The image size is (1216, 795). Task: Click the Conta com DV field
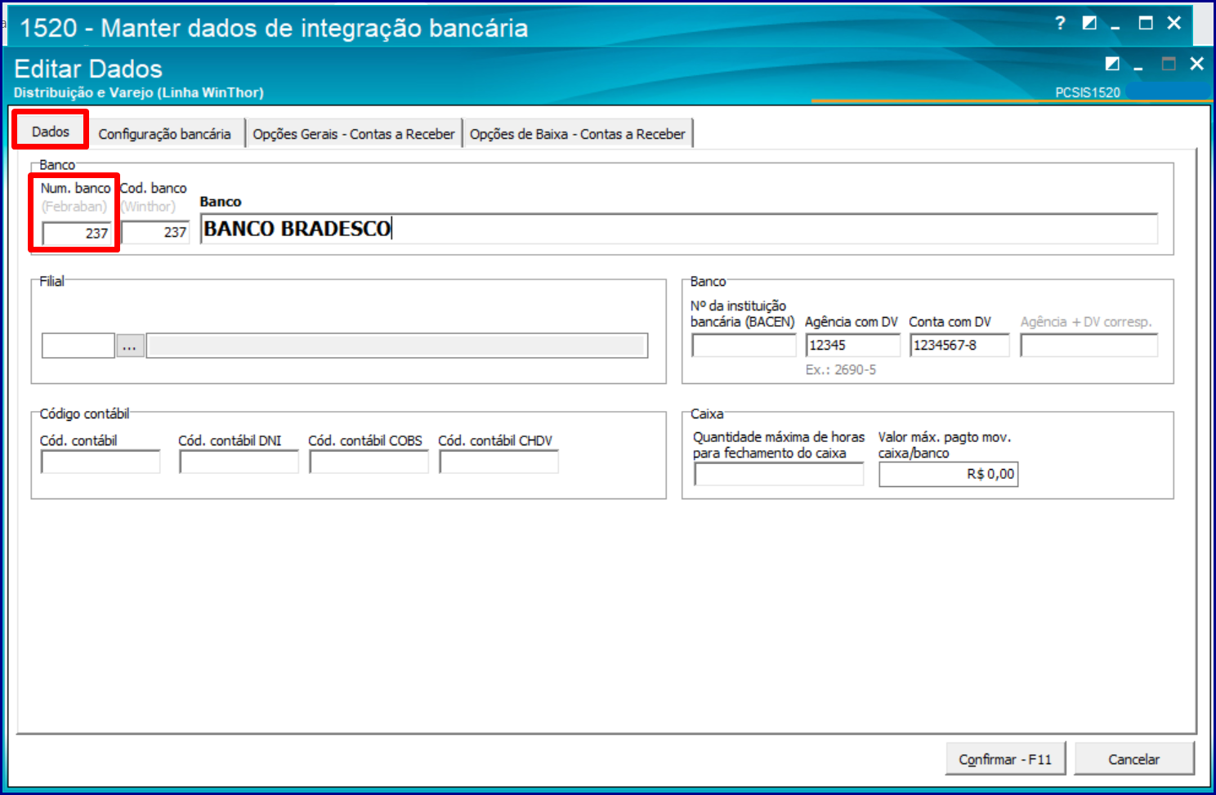(x=959, y=346)
